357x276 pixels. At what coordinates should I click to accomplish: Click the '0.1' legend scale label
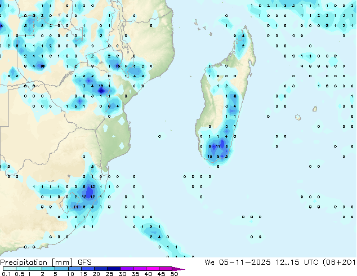6,274
